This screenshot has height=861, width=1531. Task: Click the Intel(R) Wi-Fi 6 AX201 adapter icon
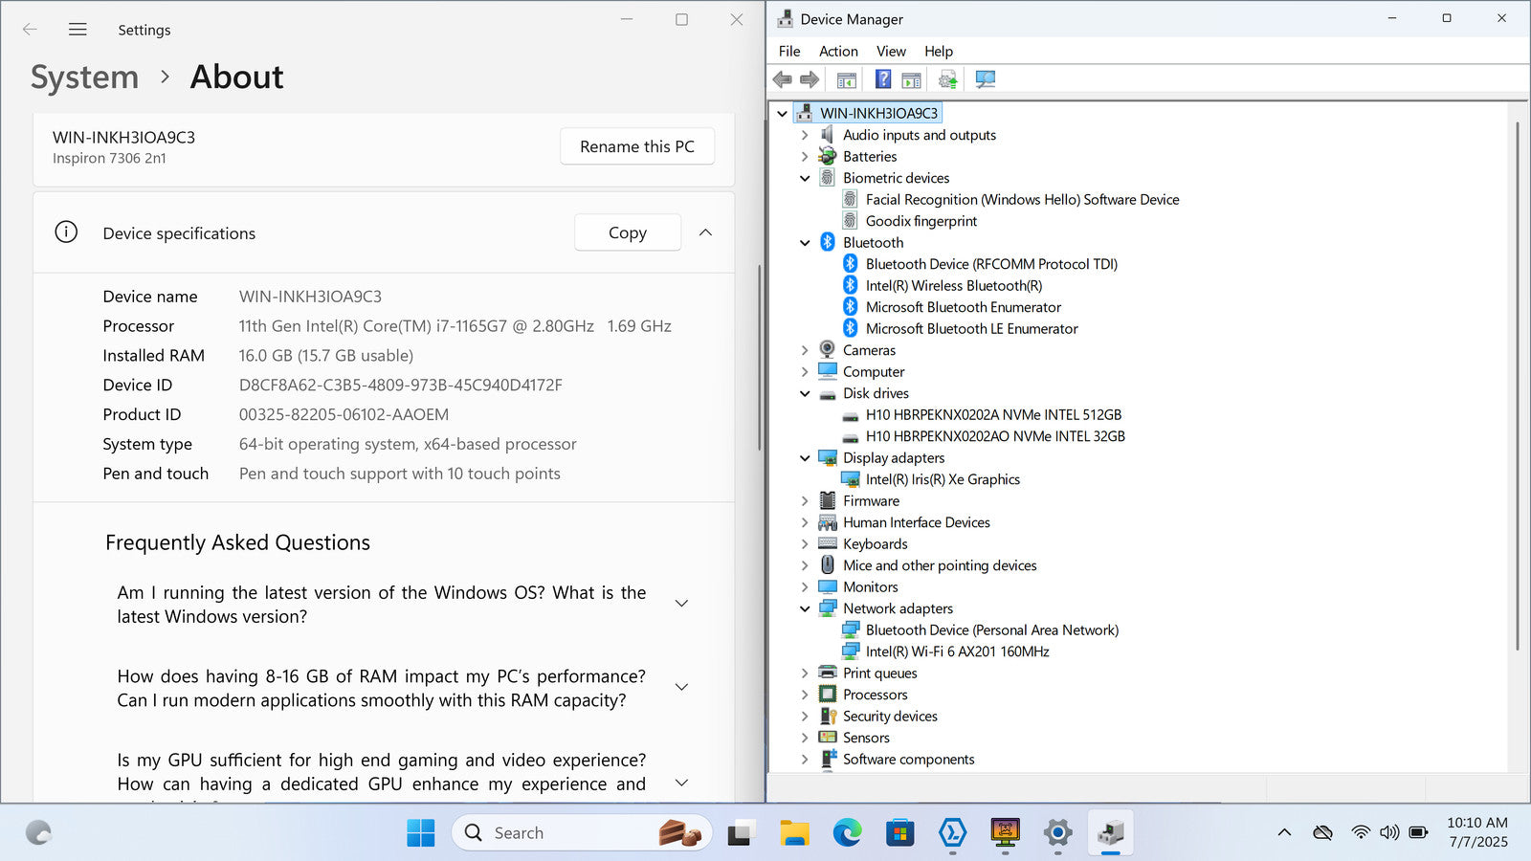[x=850, y=651]
